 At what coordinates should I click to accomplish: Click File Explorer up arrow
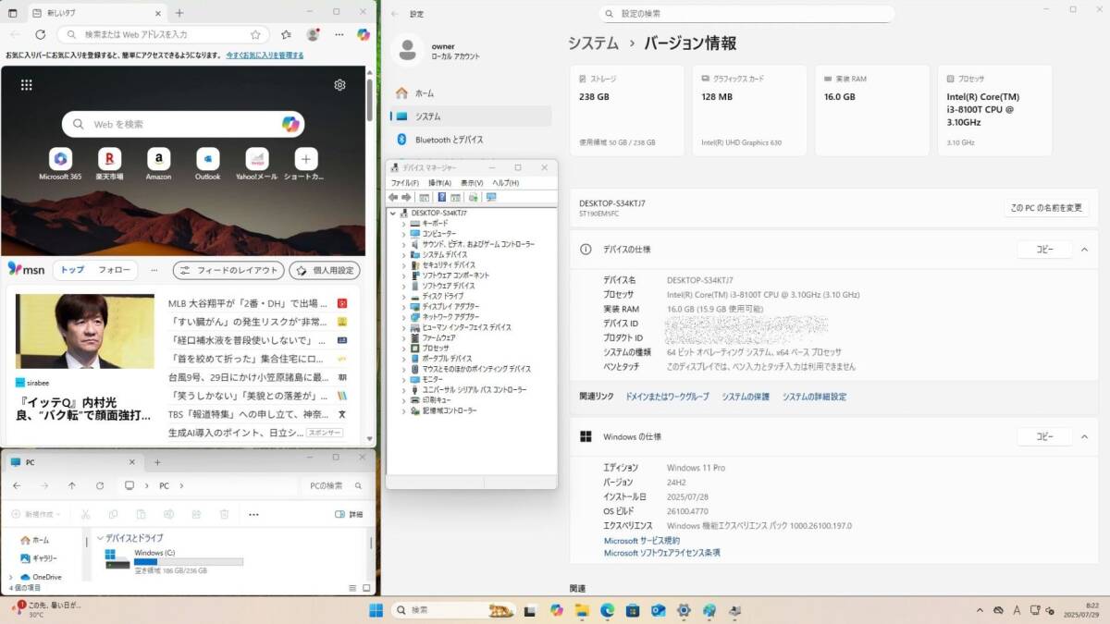click(x=72, y=485)
